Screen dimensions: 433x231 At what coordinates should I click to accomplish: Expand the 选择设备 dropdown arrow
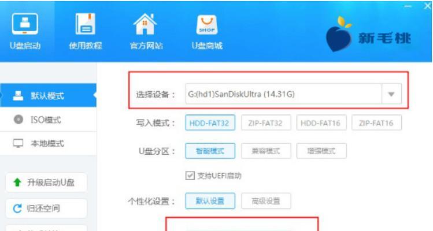point(391,94)
